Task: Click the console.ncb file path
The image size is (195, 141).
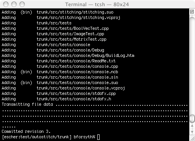Action: 77,72
